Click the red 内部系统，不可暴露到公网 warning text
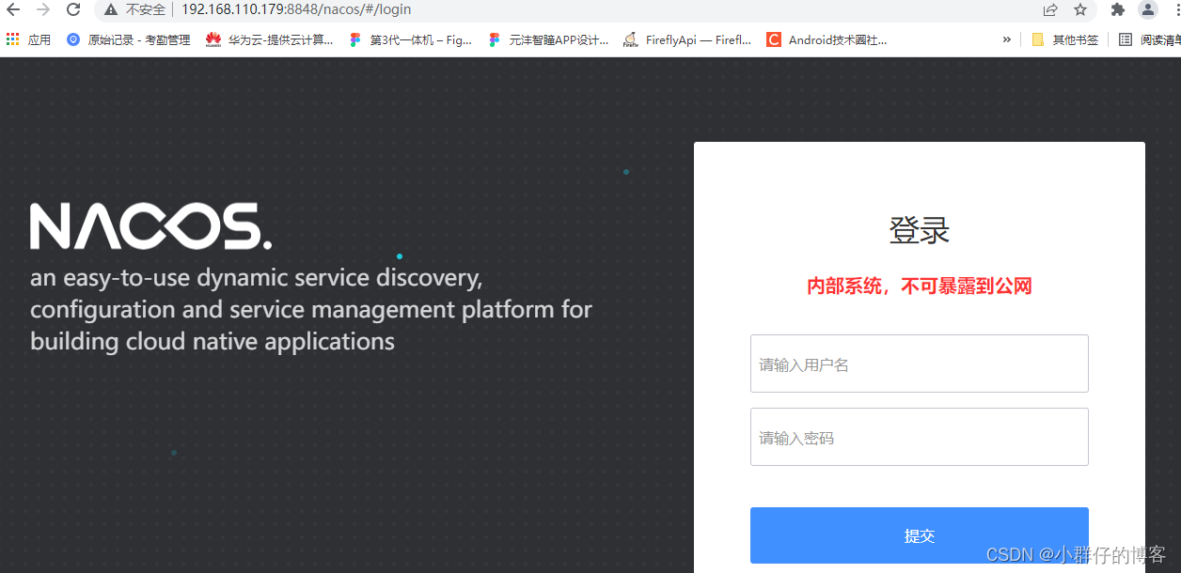 pos(920,286)
